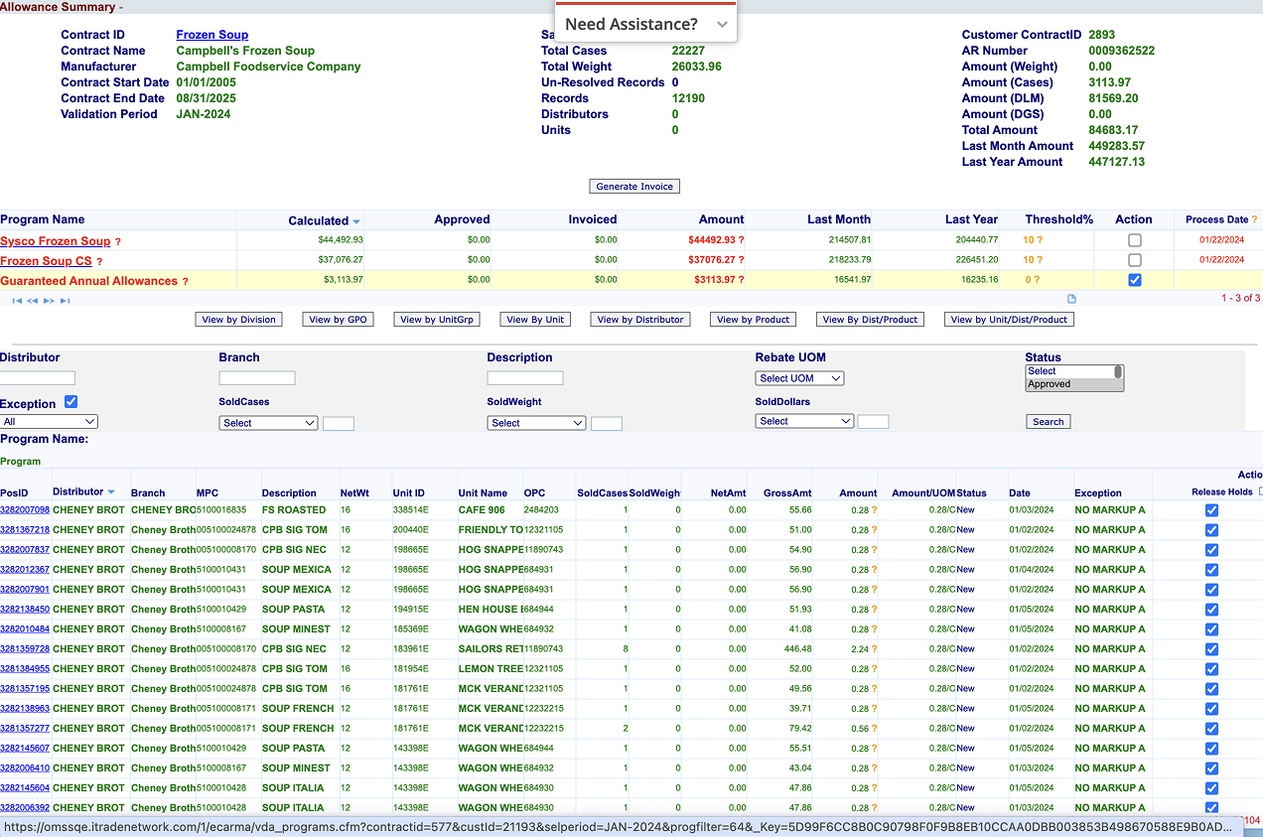Toggle Release Holds for PosID 3282006410
Image resolution: width=1263 pixels, height=837 pixels.
click(x=1211, y=768)
